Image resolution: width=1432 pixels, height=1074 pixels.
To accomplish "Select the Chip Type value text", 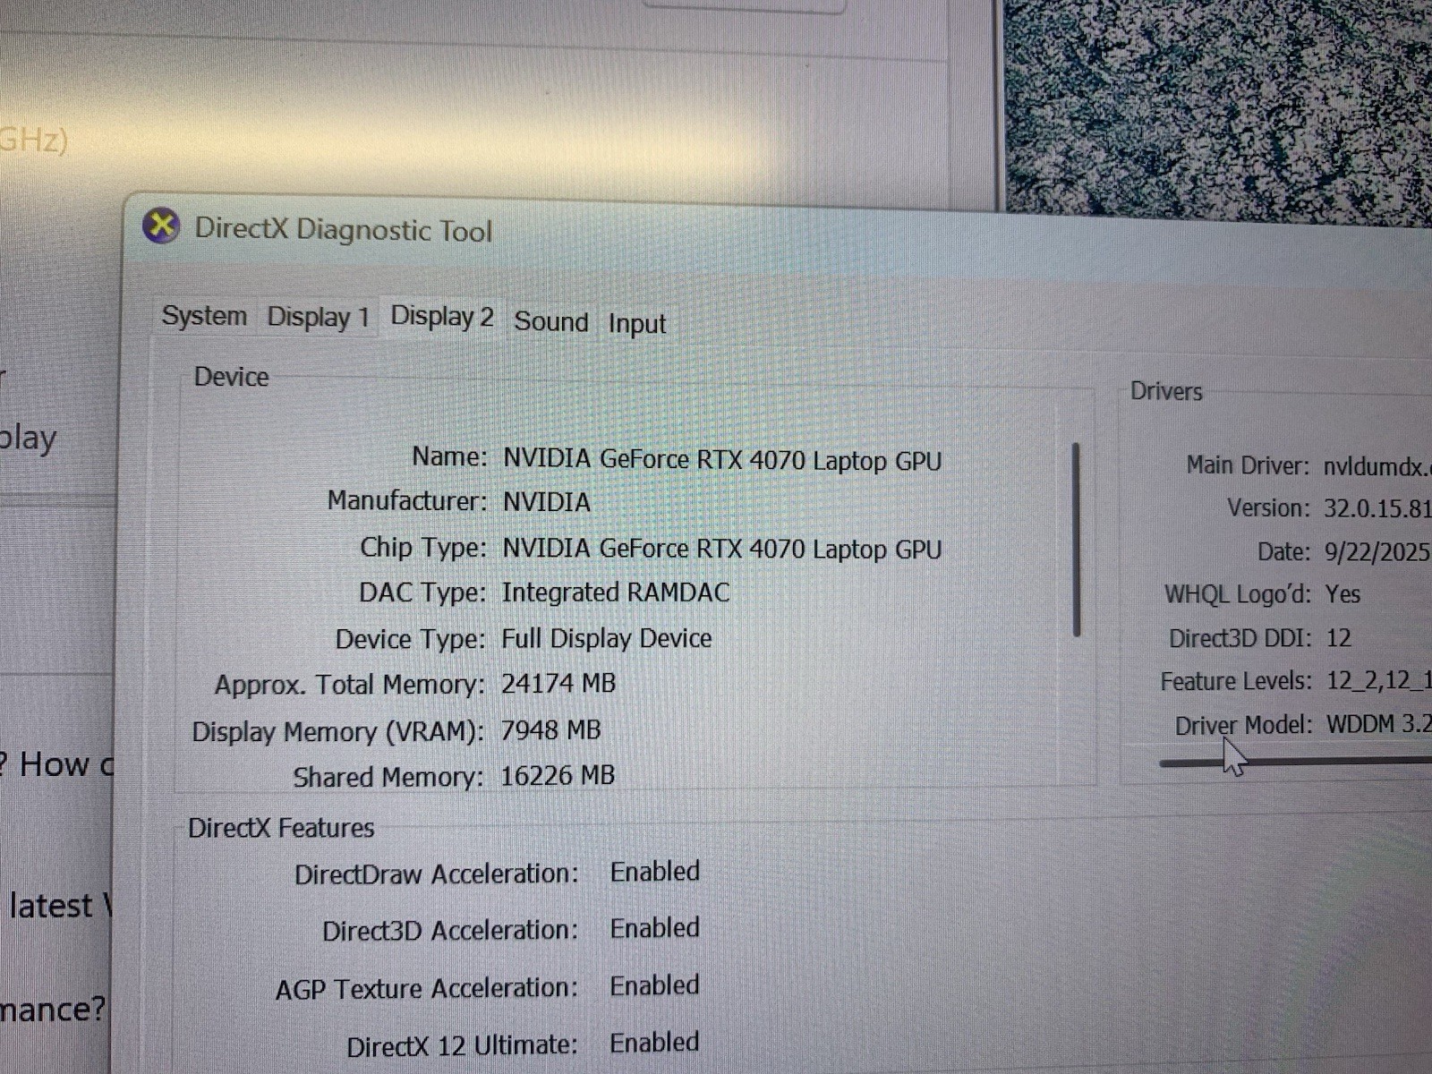I will 722,549.
